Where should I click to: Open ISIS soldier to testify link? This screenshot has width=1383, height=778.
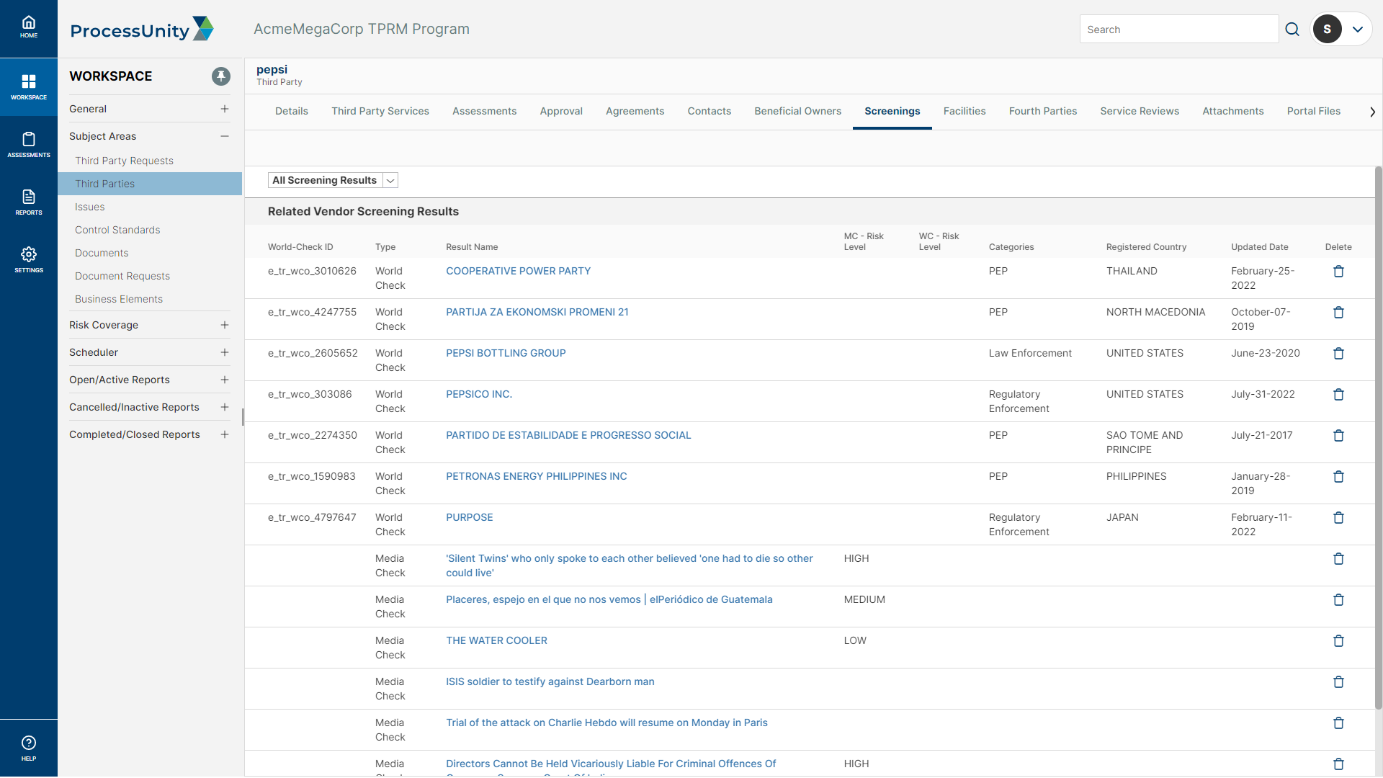[550, 681]
